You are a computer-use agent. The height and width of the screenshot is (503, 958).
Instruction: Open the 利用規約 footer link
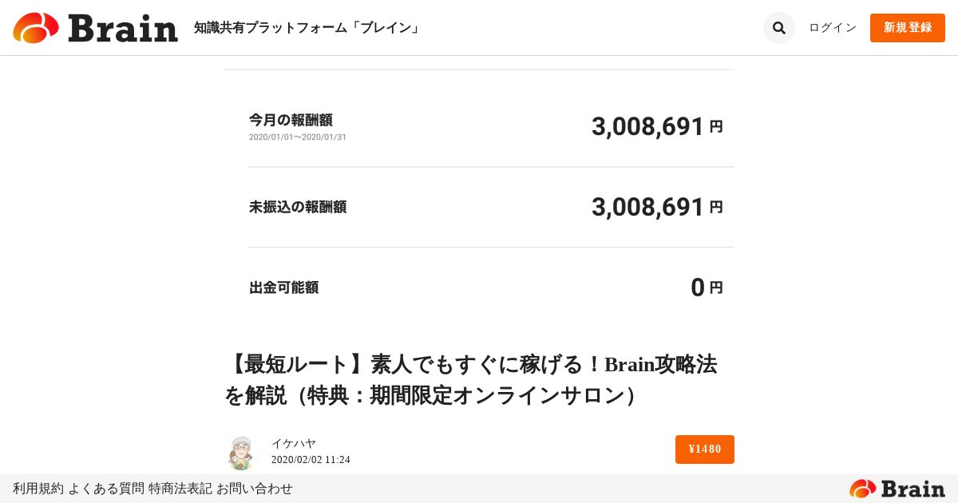[x=38, y=489]
